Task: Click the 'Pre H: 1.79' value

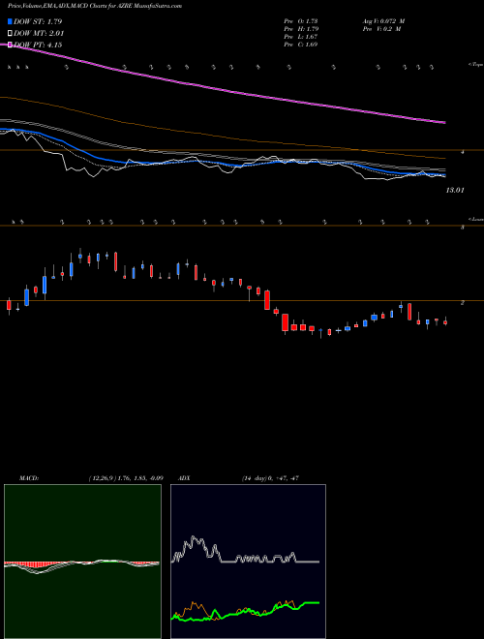Action: (301, 29)
